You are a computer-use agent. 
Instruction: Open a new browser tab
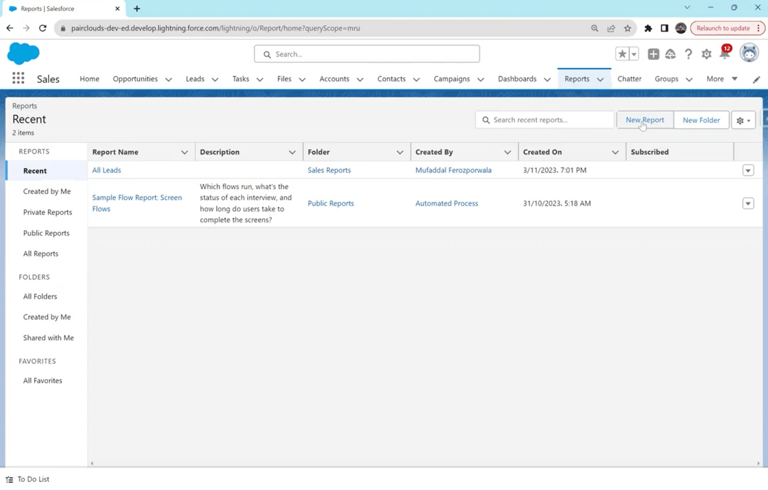click(136, 9)
